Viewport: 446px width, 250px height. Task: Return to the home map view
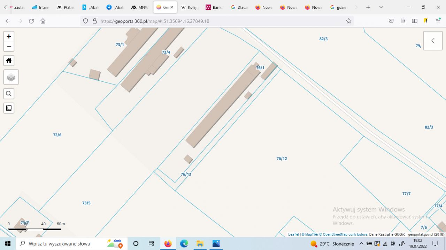tap(9, 61)
